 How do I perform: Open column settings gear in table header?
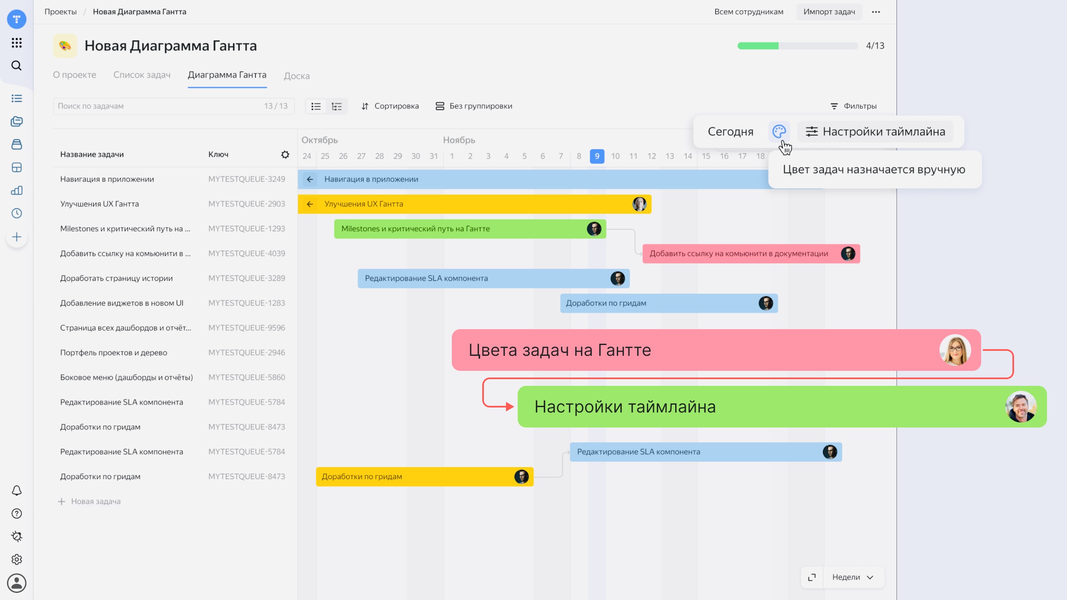tap(285, 155)
